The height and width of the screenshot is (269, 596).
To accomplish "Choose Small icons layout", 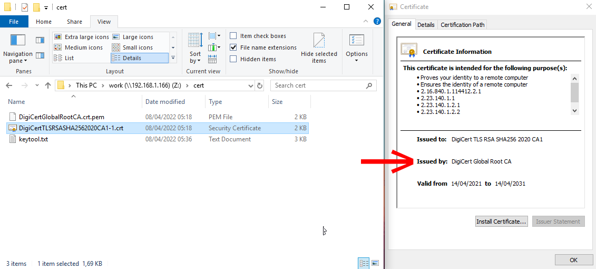I will (x=132, y=47).
